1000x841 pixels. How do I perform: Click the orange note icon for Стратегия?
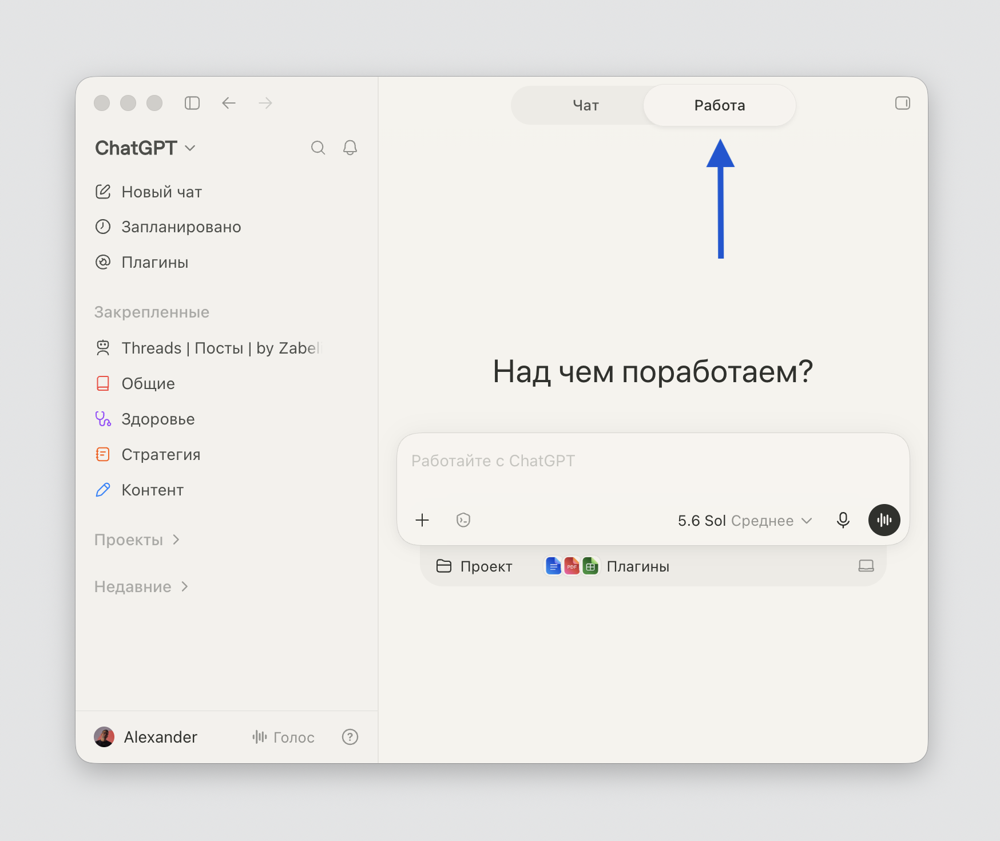pyautogui.click(x=103, y=454)
